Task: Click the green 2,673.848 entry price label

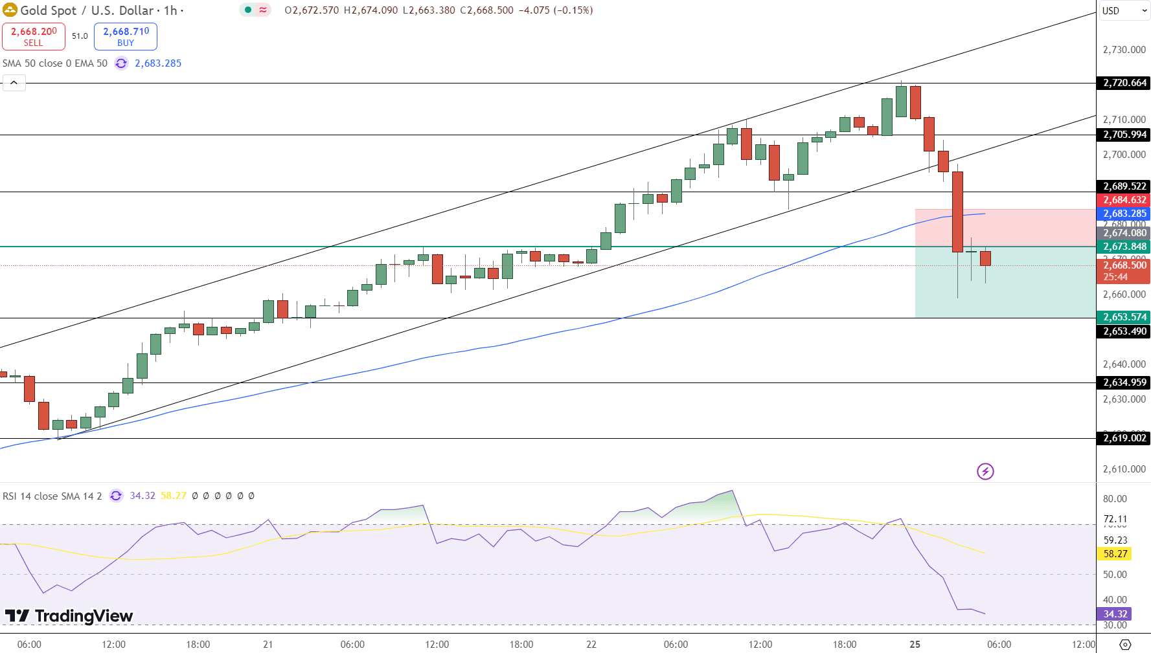Action: pos(1124,247)
